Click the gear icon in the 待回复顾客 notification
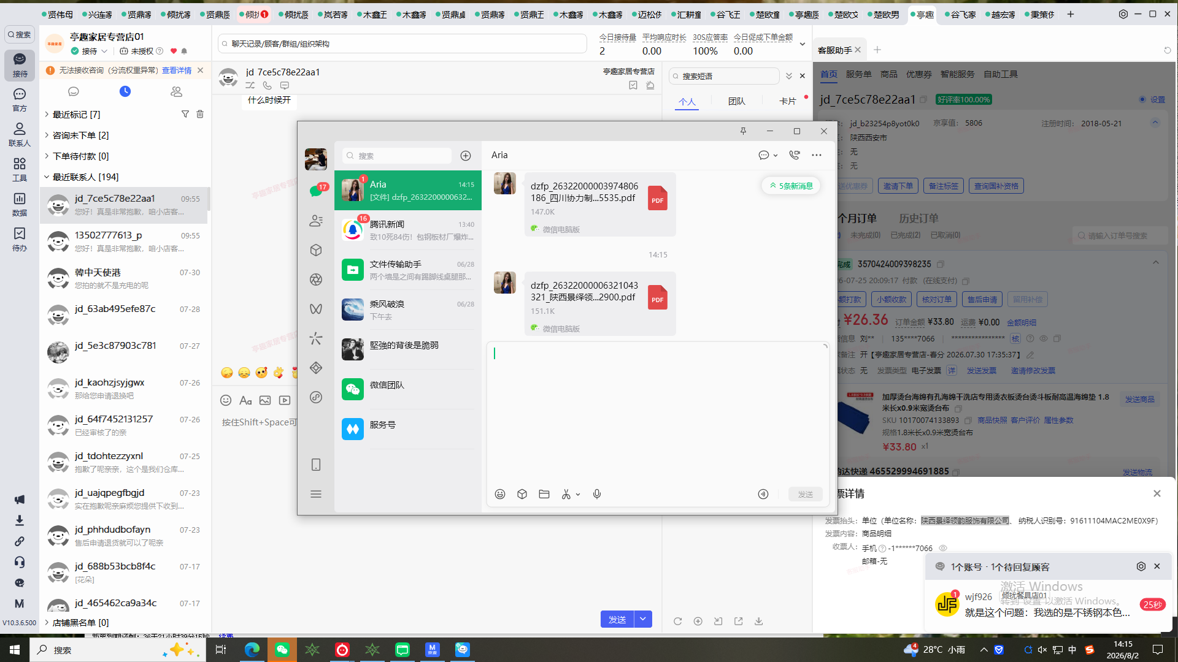This screenshot has height=662, width=1178. point(1141,566)
